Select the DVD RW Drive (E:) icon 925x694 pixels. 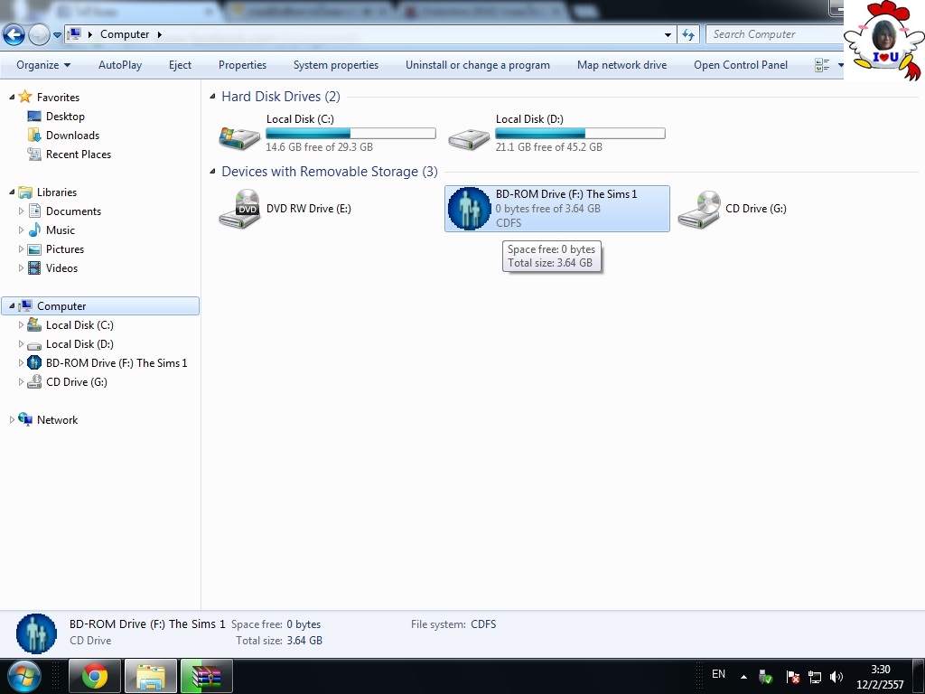coord(238,209)
